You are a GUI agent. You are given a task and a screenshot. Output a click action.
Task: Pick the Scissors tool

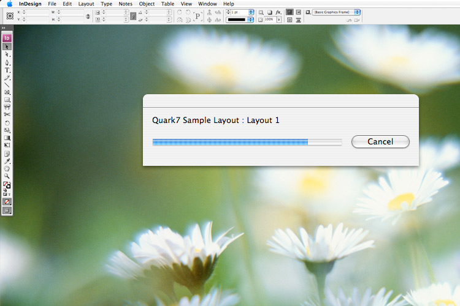(x=7, y=114)
